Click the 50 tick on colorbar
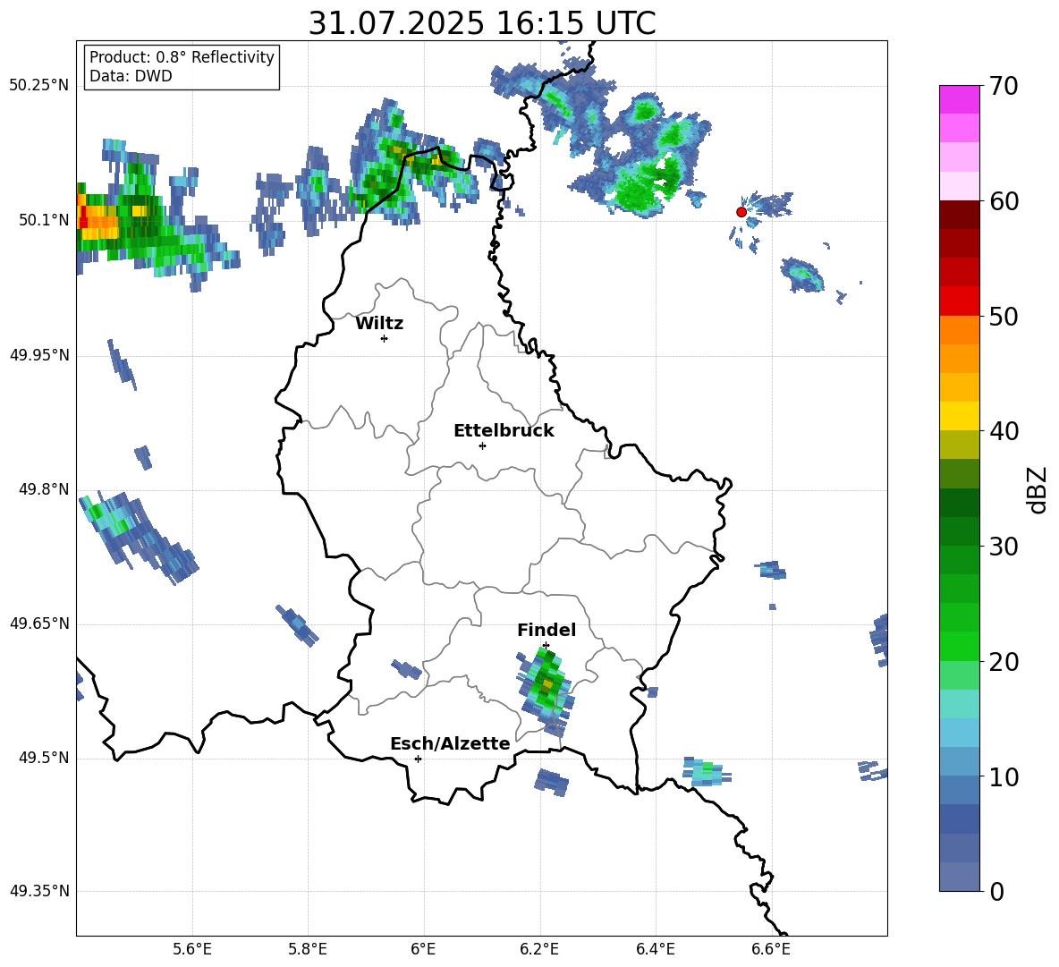Screen dimensions: 1059x967 pyautogui.click(x=1004, y=316)
